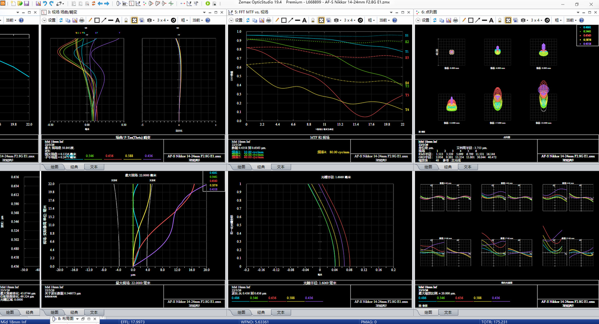This screenshot has height=324, width=599.
Task: Open the 当前 dropdown in field curvature window
Action: click(x=198, y=20)
